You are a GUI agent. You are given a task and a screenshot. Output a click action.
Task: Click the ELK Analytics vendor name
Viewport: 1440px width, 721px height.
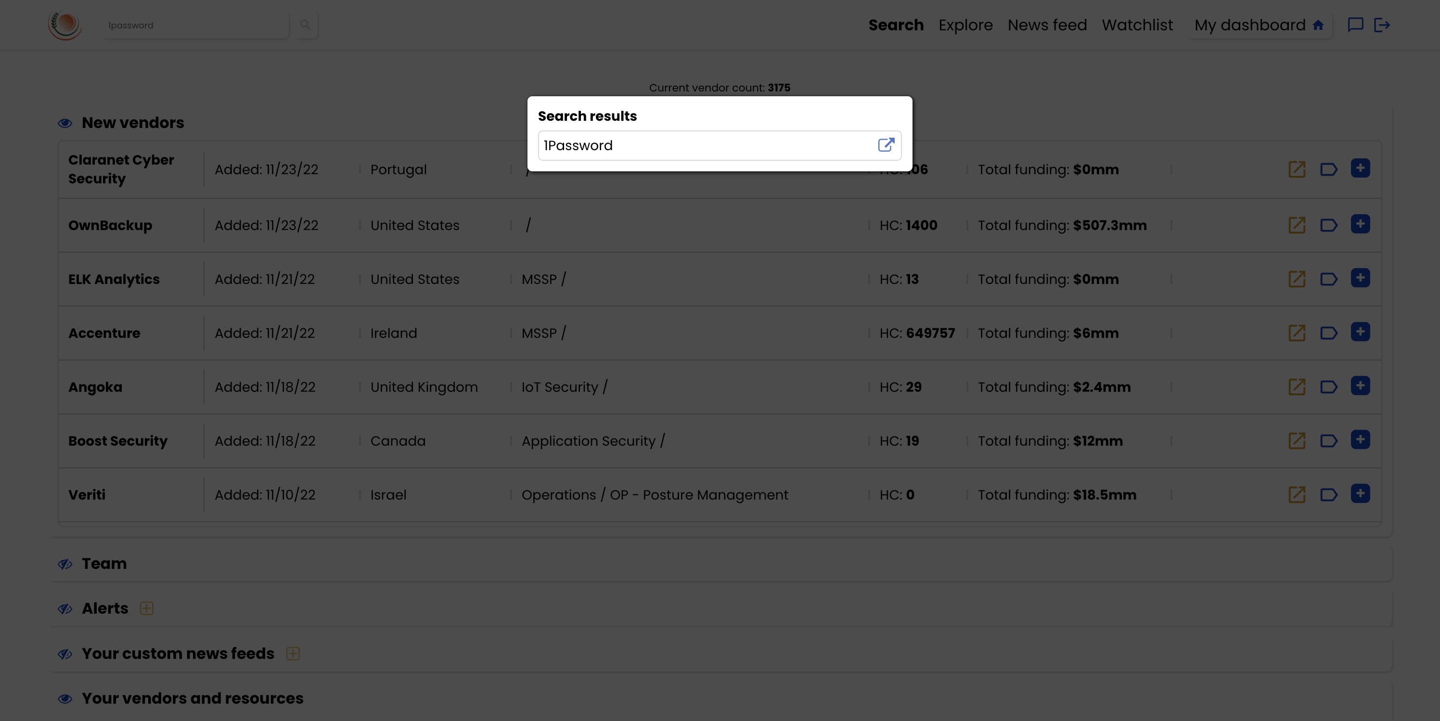point(114,279)
